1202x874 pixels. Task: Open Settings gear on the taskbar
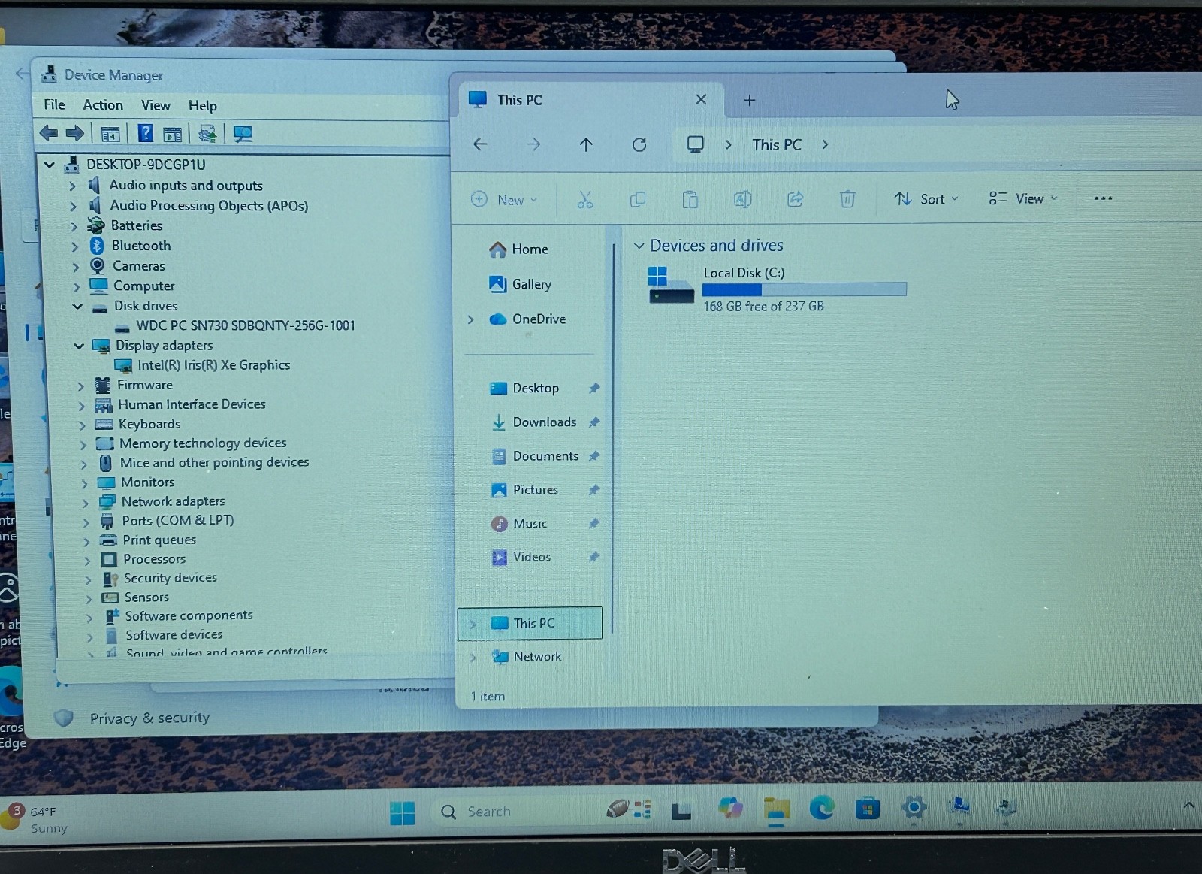pos(914,809)
